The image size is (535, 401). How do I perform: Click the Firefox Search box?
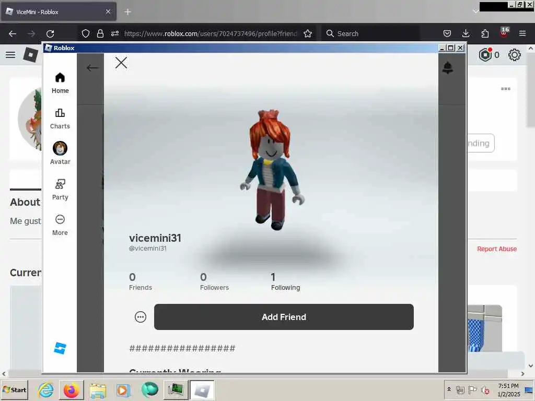click(371, 33)
